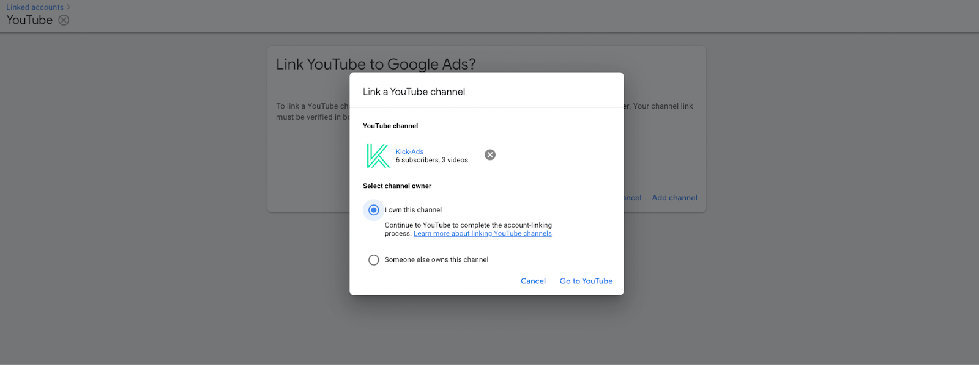The width and height of the screenshot is (979, 365).
Task: Go back to Linked accounts breadcrumb
Action: (35, 7)
